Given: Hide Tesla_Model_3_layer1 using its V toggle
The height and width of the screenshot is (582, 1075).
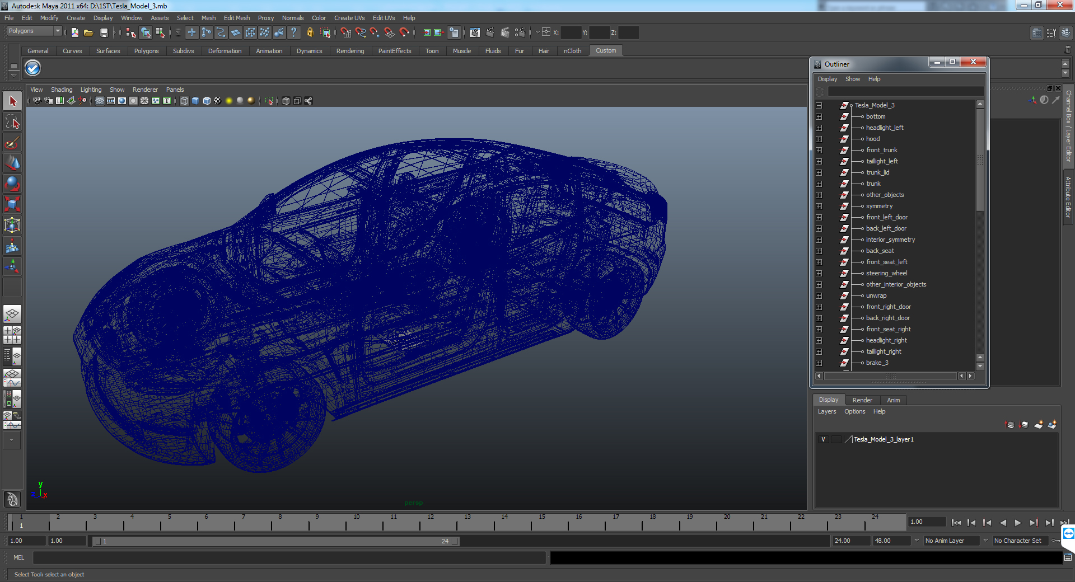Looking at the screenshot, I should [x=823, y=439].
